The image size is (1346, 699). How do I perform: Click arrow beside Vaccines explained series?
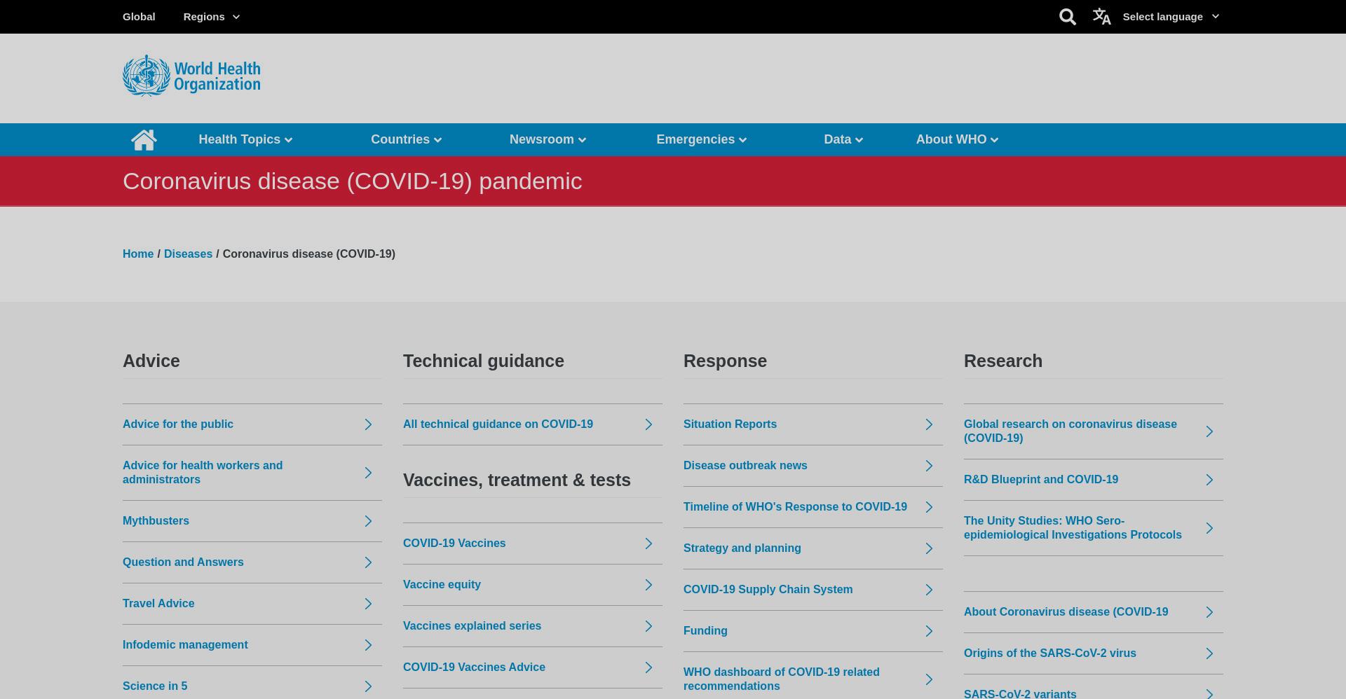tap(648, 626)
